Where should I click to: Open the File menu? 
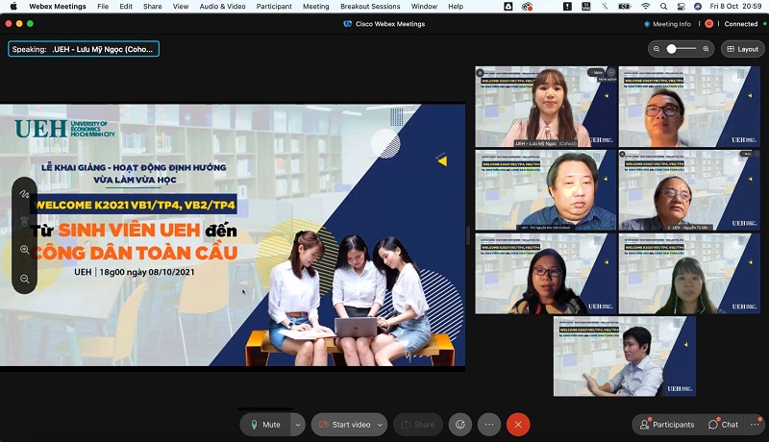point(103,7)
